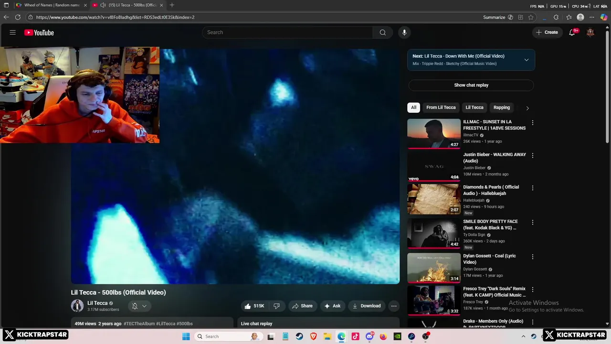Share the video
611x344 pixels.
pos(302,306)
